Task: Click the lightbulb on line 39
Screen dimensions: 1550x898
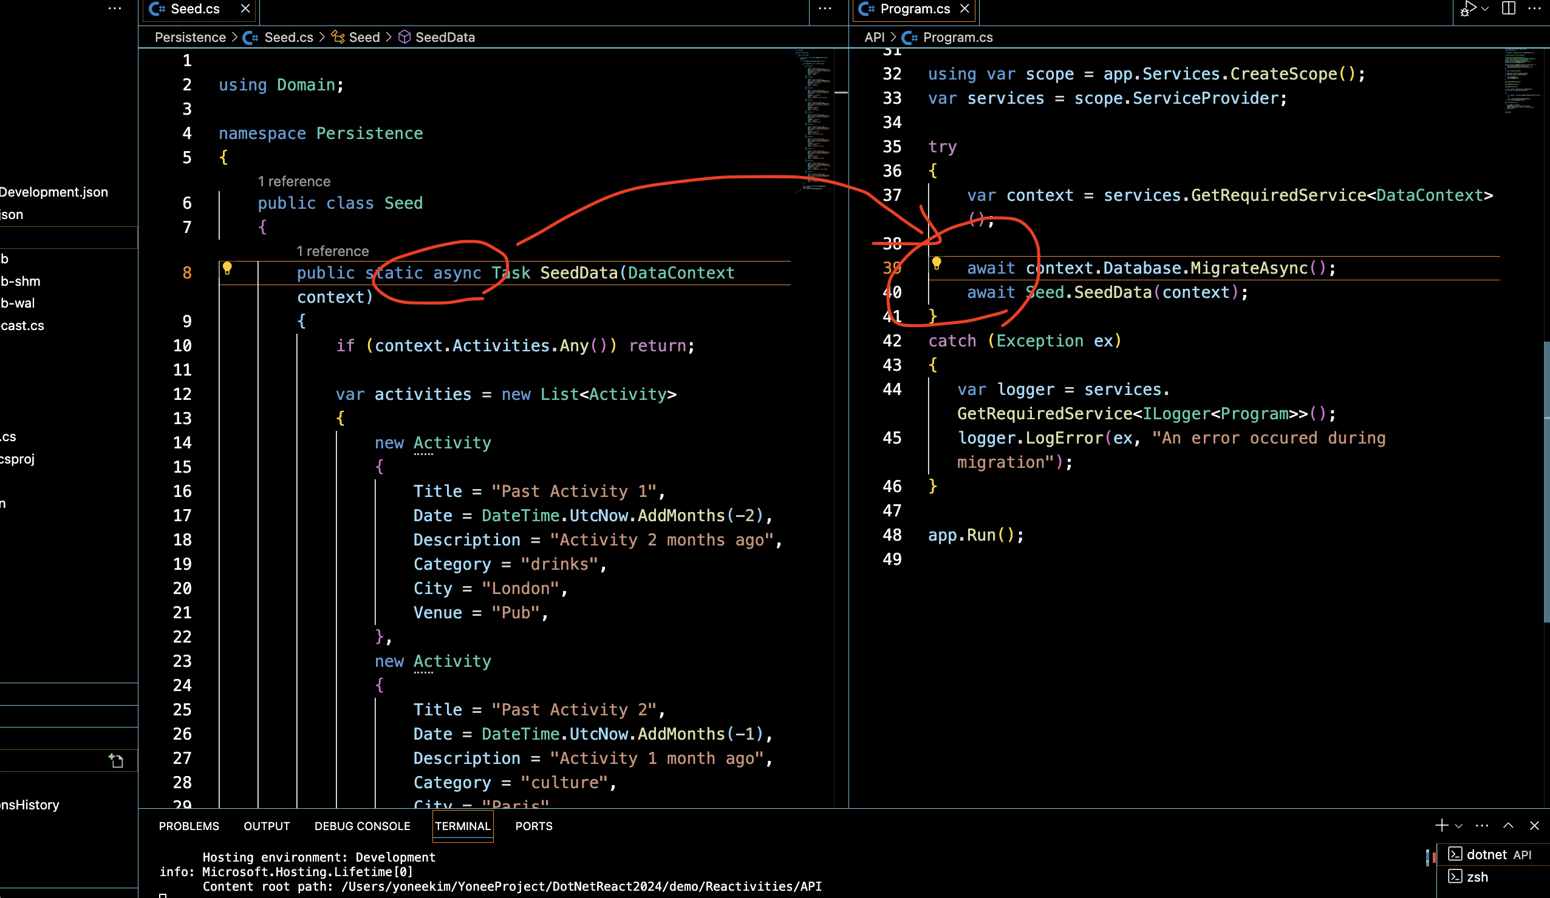Action: coord(936,264)
